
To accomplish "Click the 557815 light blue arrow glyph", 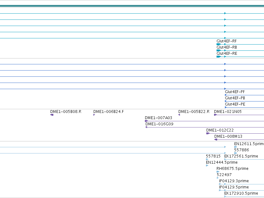I will point(207,160).
